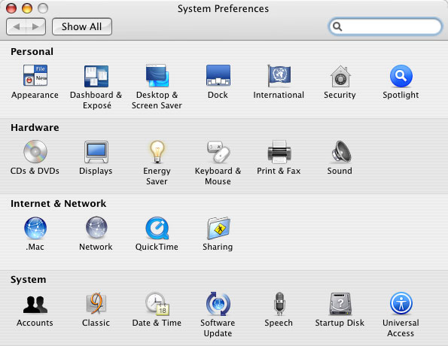Open Print & Fax printer icon
The image size is (448, 346).
click(x=279, y=152)
